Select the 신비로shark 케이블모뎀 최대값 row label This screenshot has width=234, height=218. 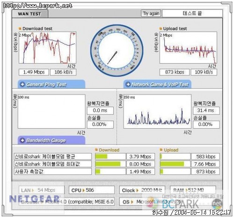click(53, 164)
